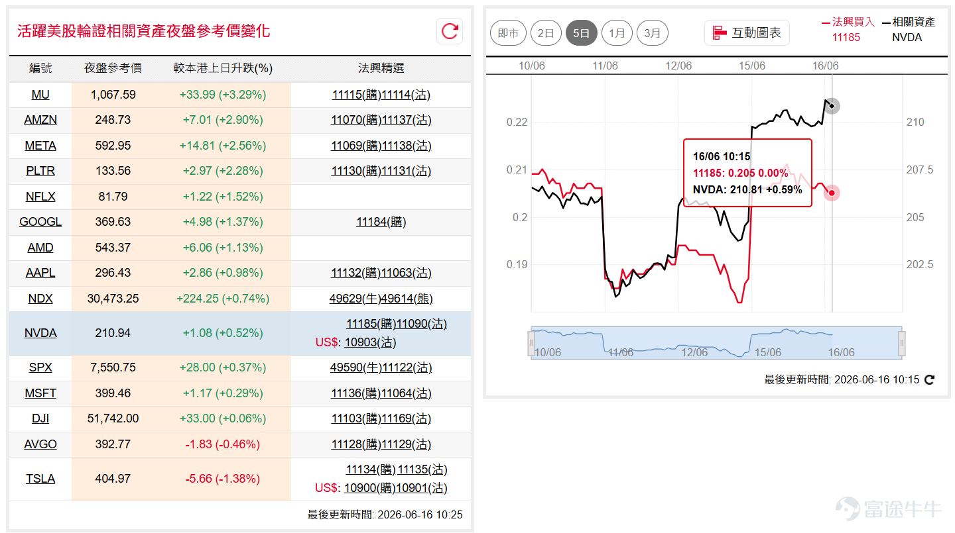The width and height of the screenshot is (955, 533).
Task: Select the 3月 chart range
Action: pos(652,32)
